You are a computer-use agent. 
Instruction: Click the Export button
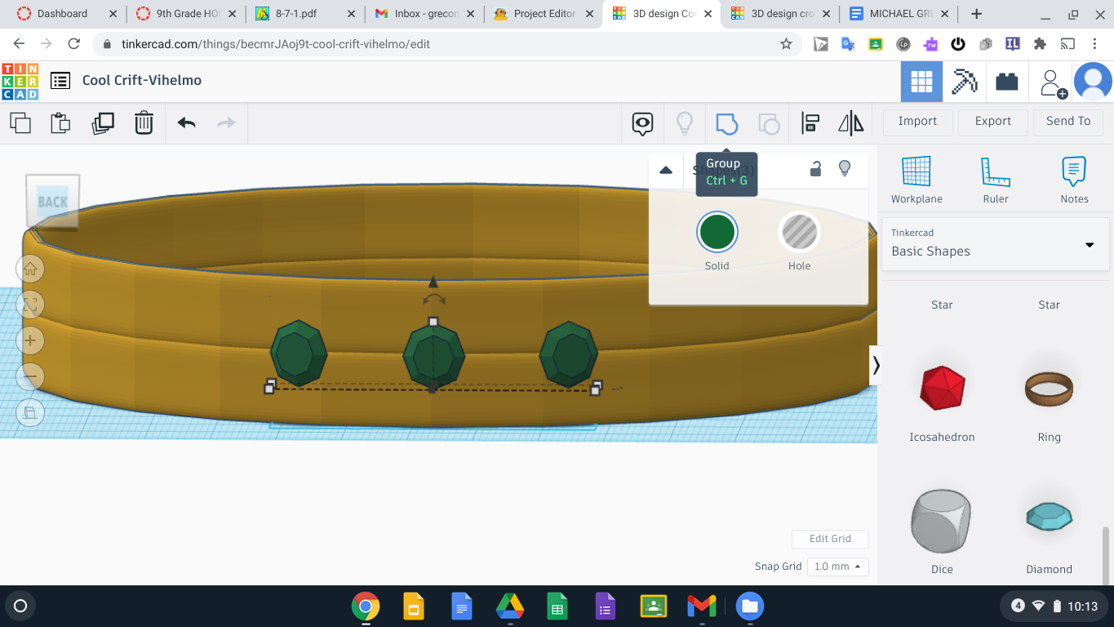coord(992,121)
